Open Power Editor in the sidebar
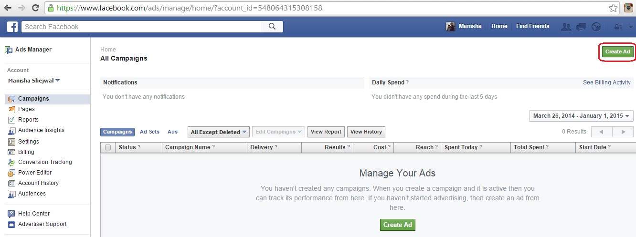The height and width of the screenshot is (237, 636). coord(35,173)
